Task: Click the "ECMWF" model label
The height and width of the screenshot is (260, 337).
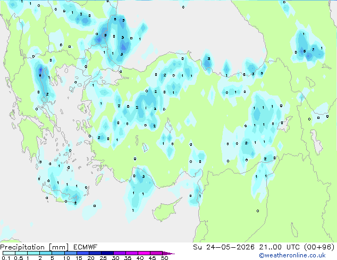Action: pos(86,247)
